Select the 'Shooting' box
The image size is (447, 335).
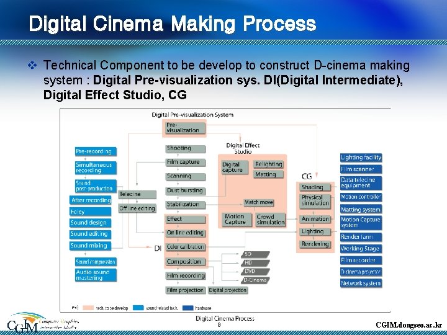tap(185, 148)
